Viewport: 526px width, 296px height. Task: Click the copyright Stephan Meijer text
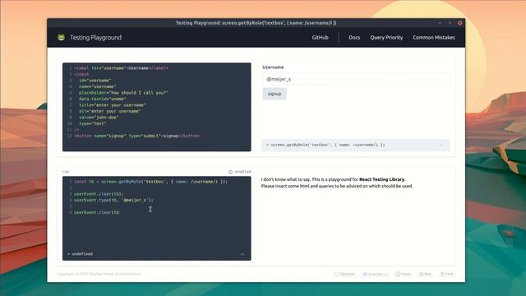pyautogui.click(x=99, y=274)
